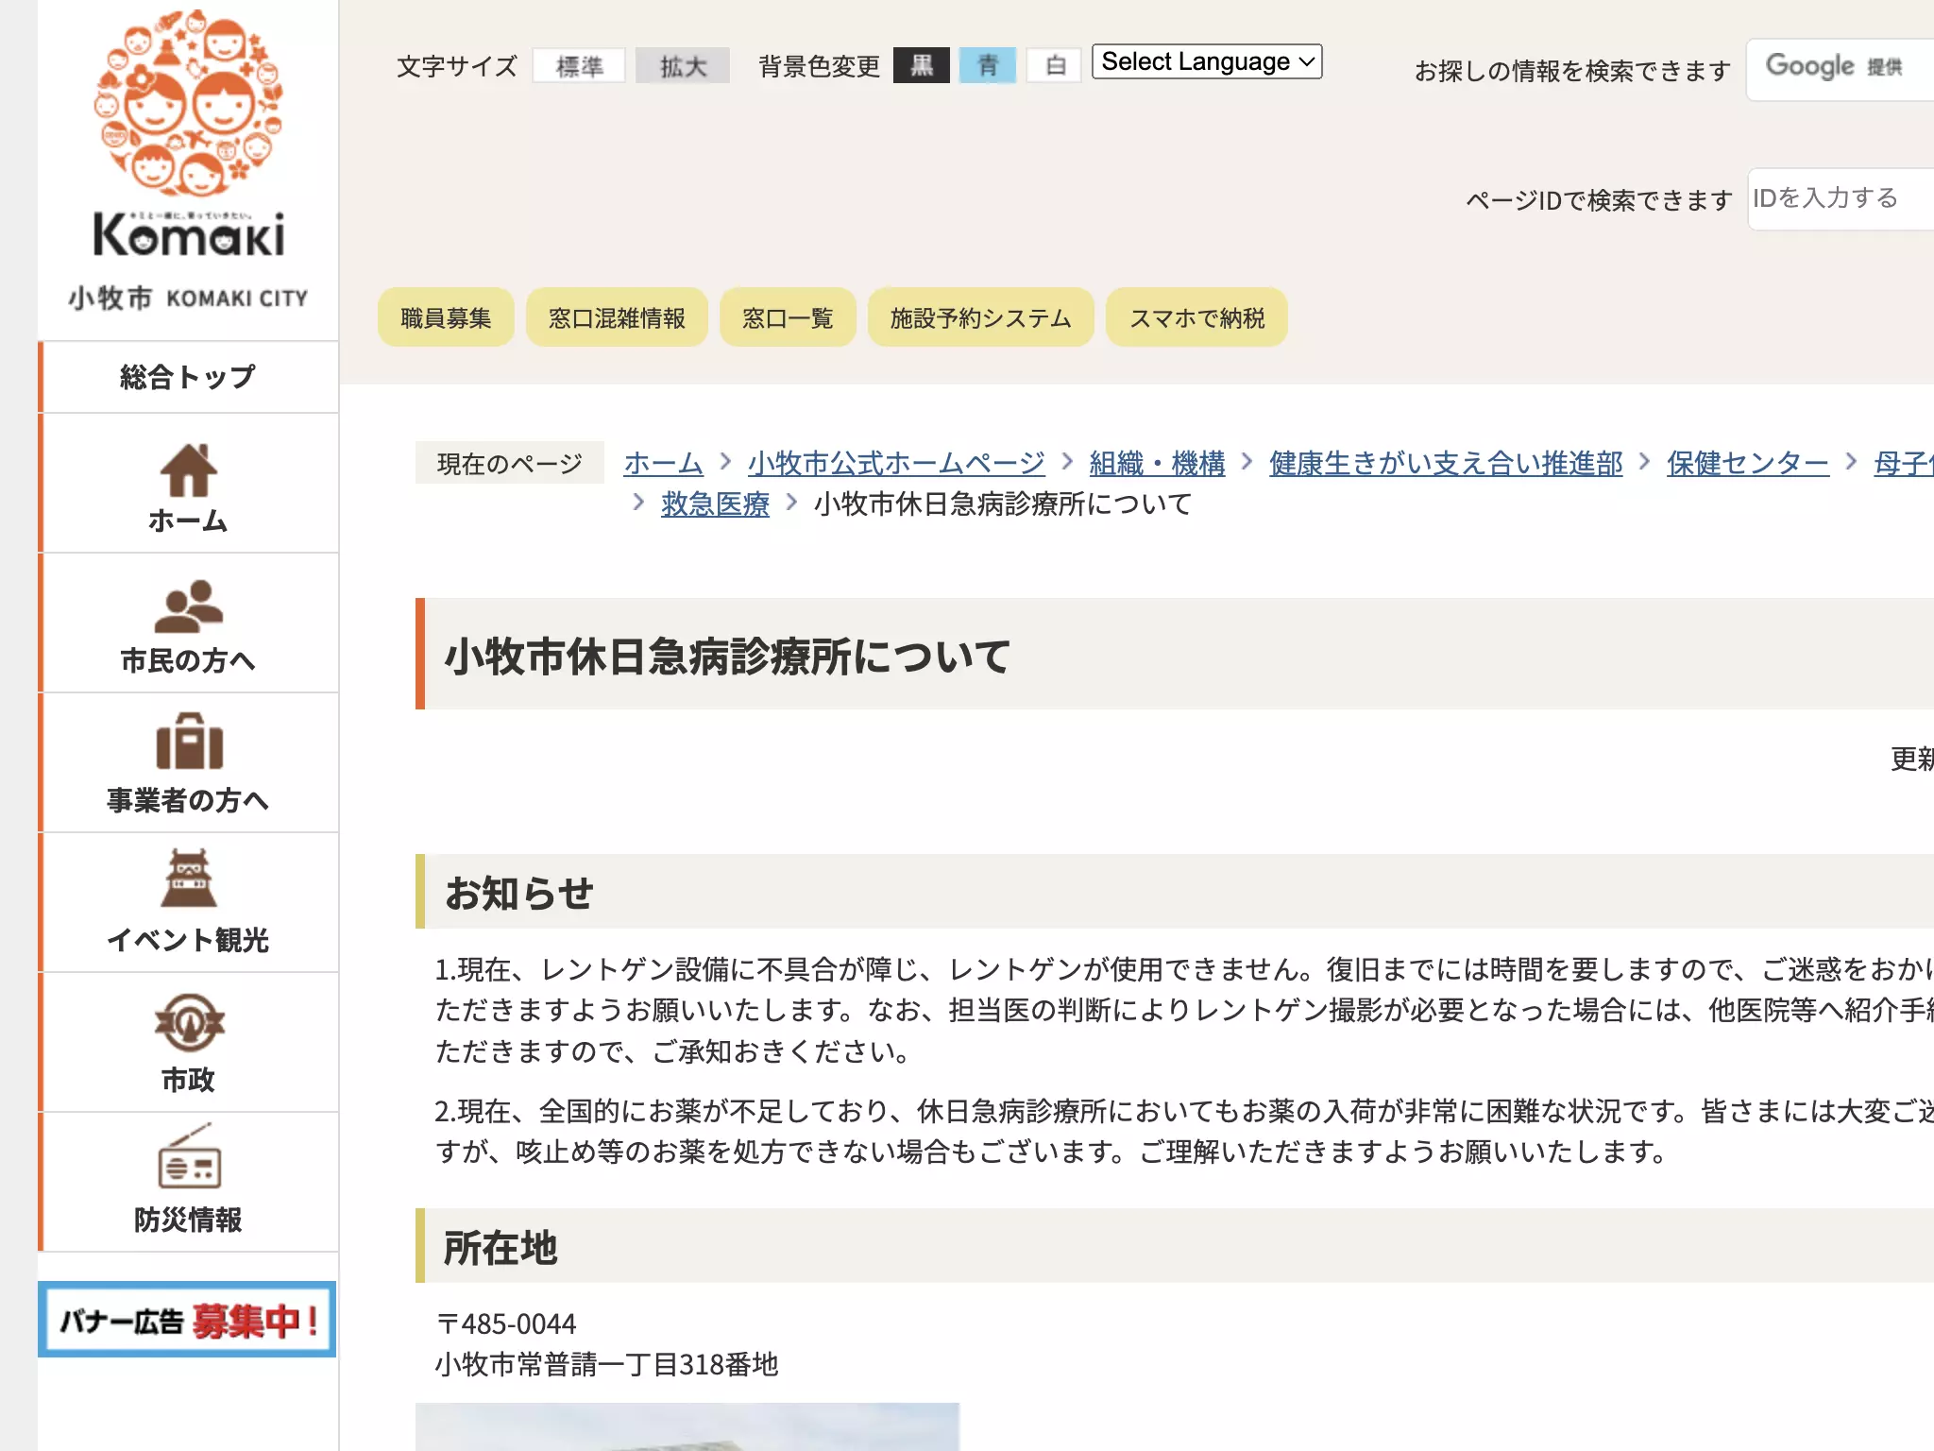
Task: Open 窓口混雑情報 button
Action: [x=617, y=317]
